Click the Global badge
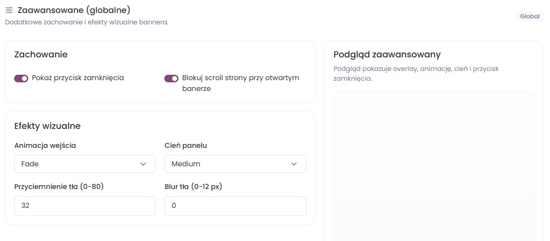The width and height of the screenshot is (550, 241). click(x=529, y=16)
